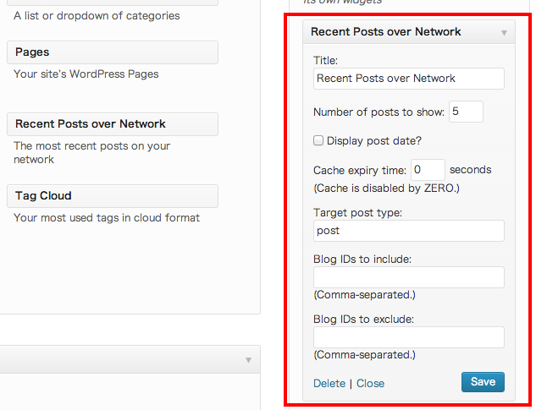Screen dimensions: 536x410
Task: Select the Pages available widget
Action: pos(113,52)
